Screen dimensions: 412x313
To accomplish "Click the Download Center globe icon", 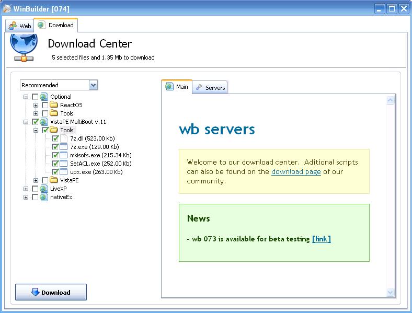I will 24,47.
